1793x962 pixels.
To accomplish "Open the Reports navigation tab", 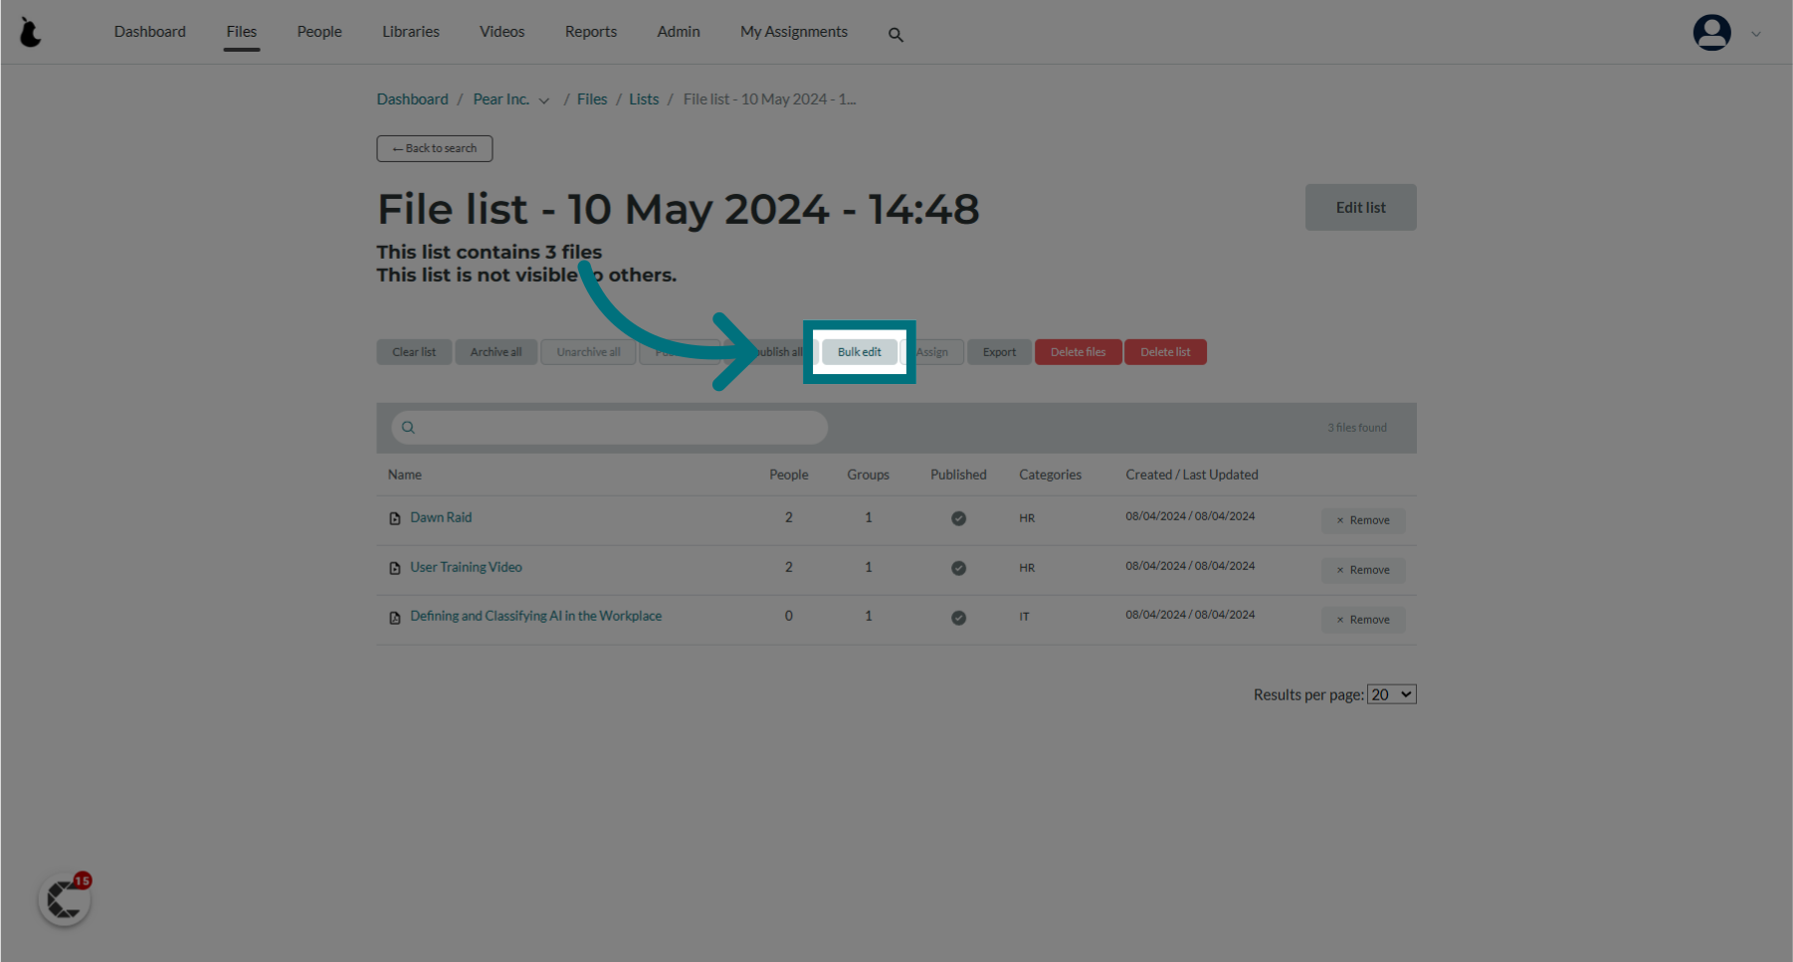I will pyautogui.click(x=591, y=32).
